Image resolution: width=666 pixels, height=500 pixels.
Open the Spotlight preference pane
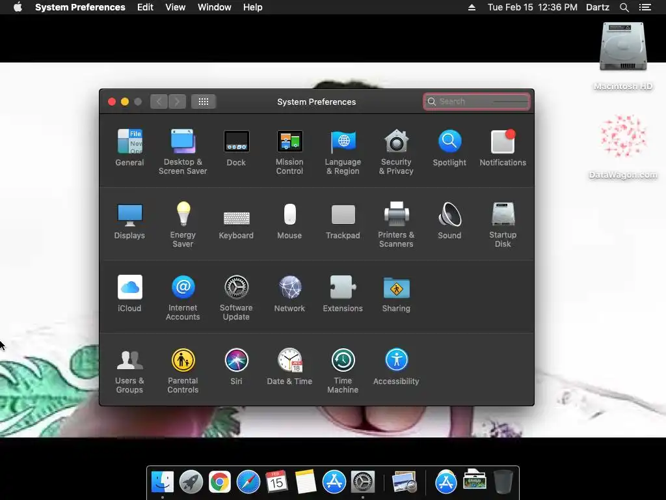point(449,147)
